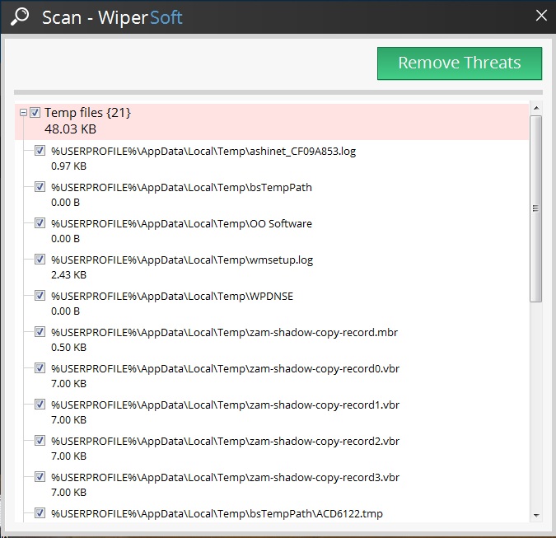Uncheck the Temp\bsTempPath folder checkbox
This screenshot has height=538, width=556.
pyautogui.click(x=40, y=186)
